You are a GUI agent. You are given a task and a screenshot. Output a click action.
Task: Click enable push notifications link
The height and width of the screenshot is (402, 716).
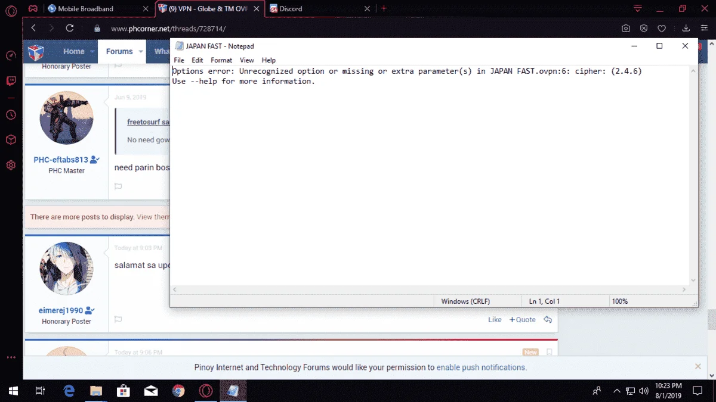point(481,367)
